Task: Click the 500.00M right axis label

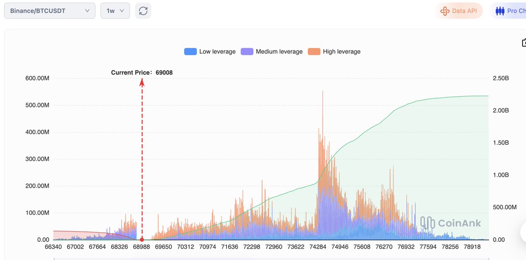Action: [x=505, y=207]
